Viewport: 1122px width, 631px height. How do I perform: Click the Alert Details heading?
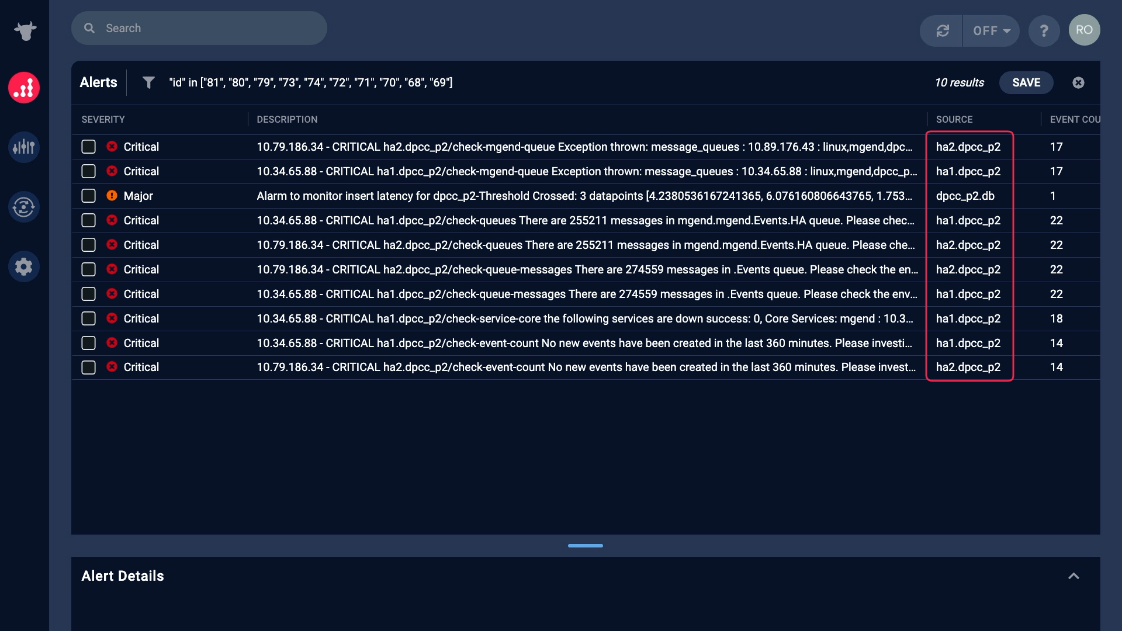(123, 576)
